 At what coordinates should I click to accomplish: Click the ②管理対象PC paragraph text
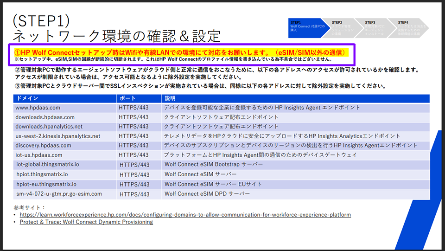217,73
